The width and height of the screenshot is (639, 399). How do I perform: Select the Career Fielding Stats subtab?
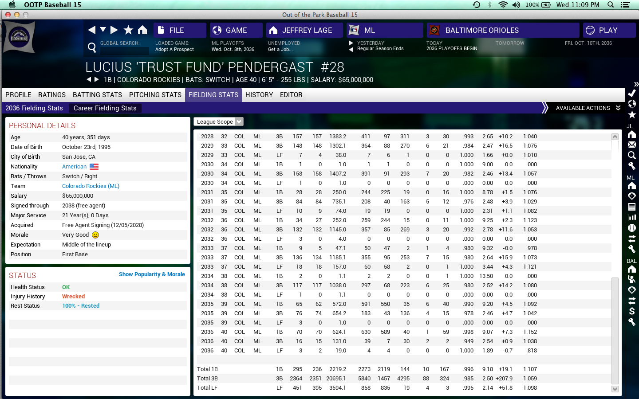pos(105,108)
